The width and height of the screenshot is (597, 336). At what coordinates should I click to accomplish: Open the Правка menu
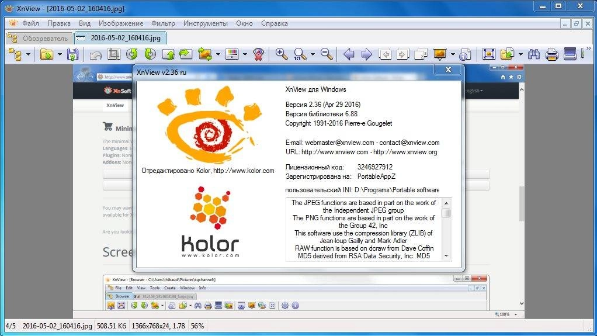(x=59, y=23)
